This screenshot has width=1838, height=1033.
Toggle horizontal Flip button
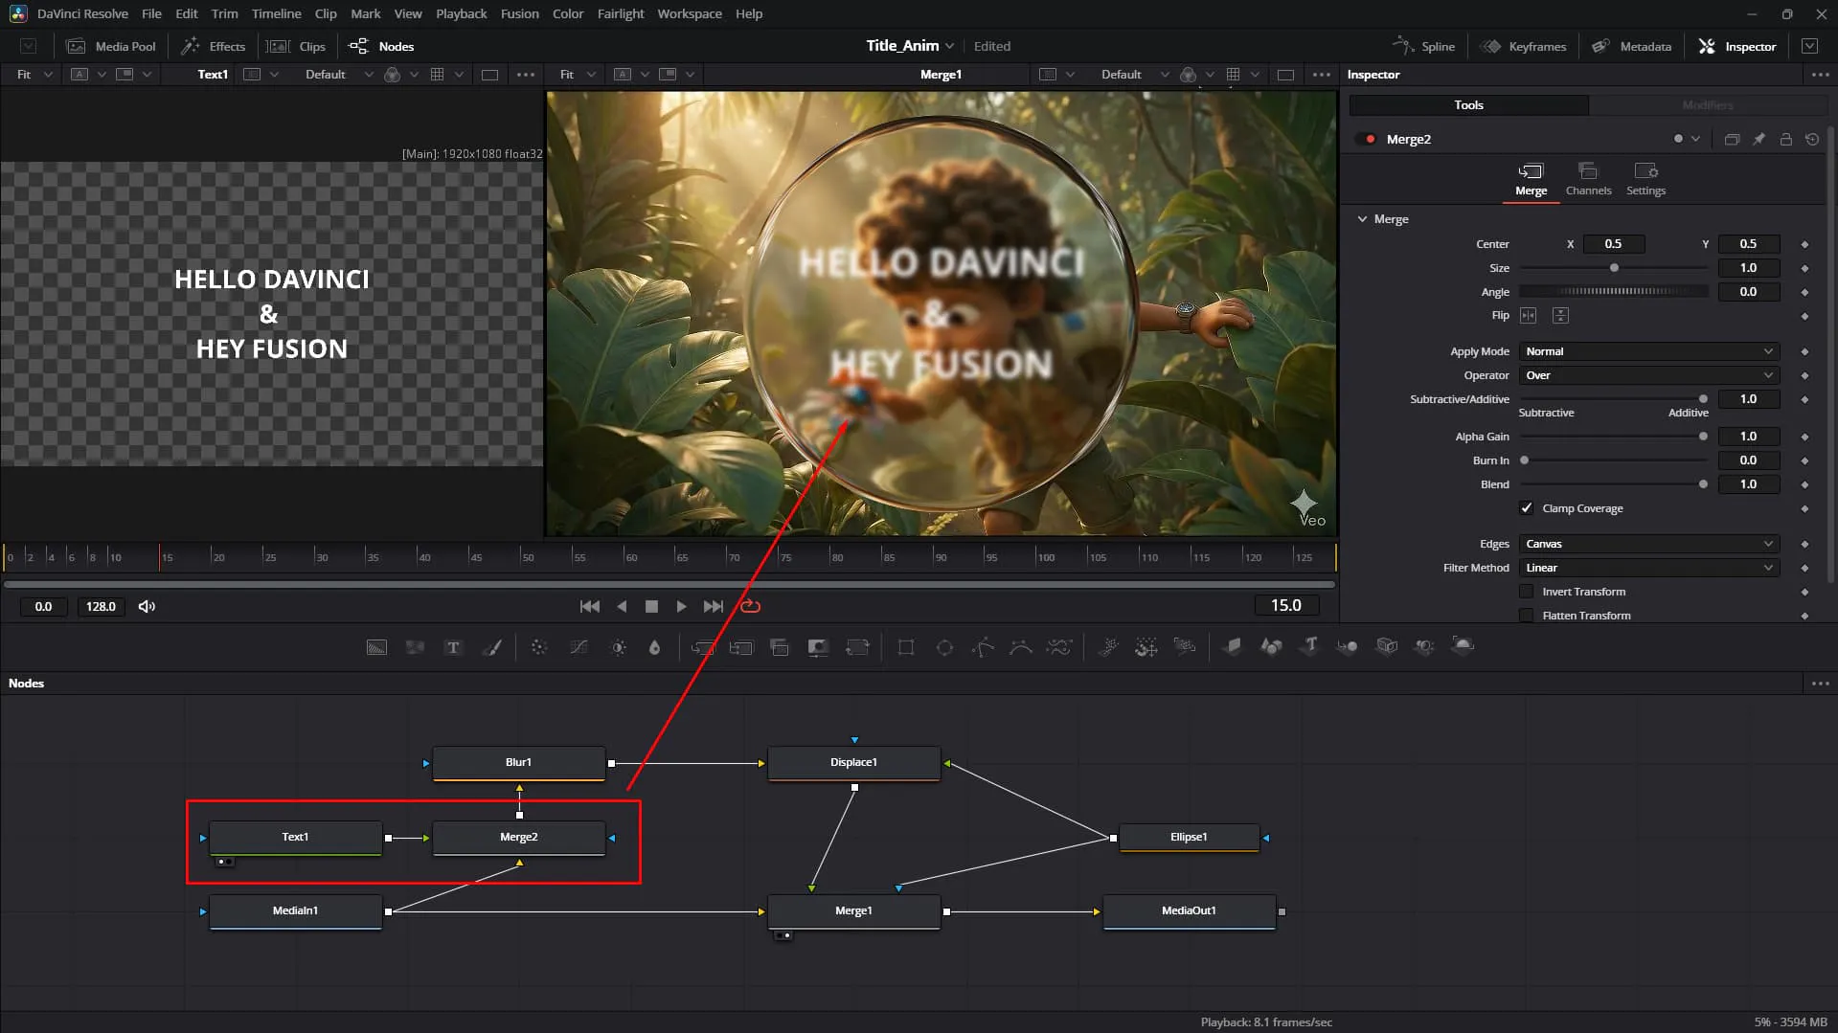(x=1529, y=316)
